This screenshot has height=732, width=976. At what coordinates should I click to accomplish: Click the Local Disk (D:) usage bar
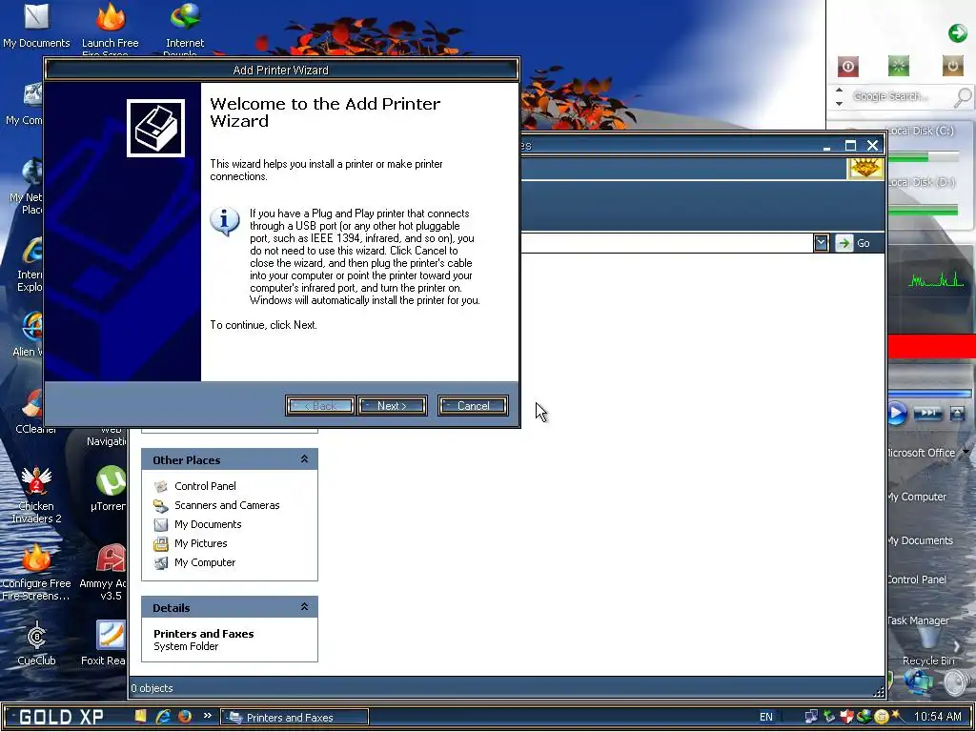click(x=924, y=211)
